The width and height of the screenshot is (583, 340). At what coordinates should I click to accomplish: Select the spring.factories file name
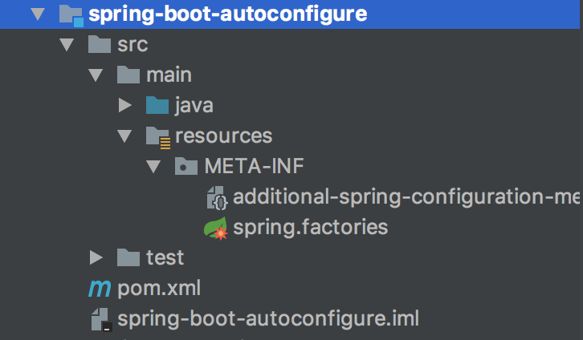pyautogui.click(x=311, y=227)
